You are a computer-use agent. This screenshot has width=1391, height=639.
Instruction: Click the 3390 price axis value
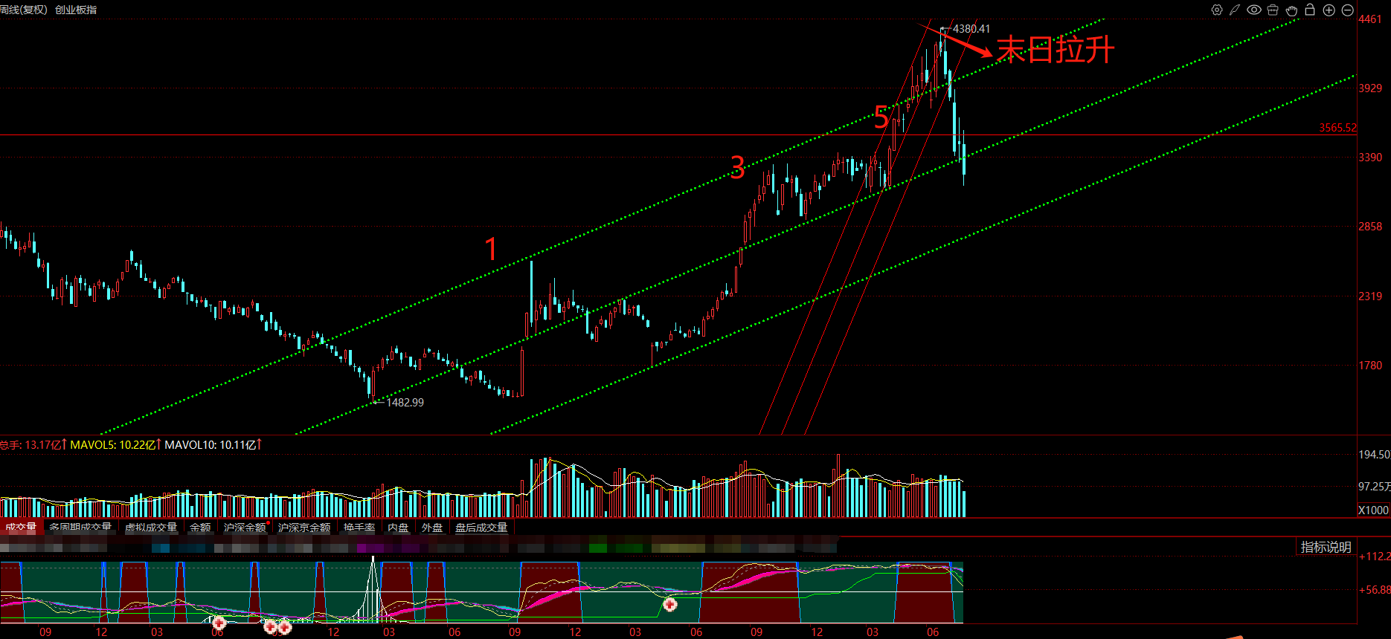pos(1370,158)
